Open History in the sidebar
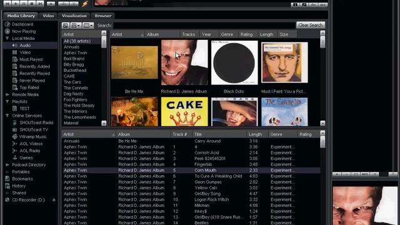The height and width of the screenshot is (225, 400). [x=19, y=186]
